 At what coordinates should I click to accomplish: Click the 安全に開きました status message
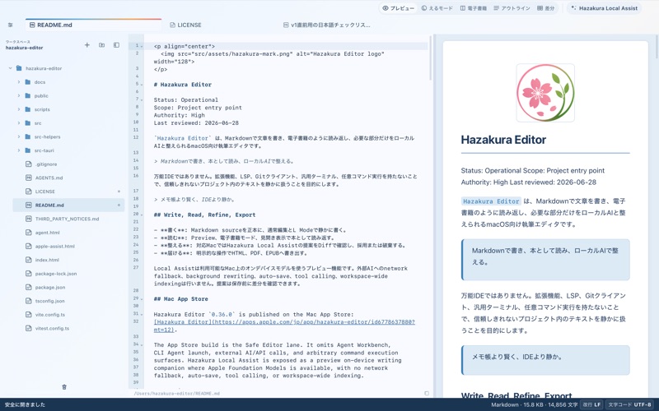(25, 404)
